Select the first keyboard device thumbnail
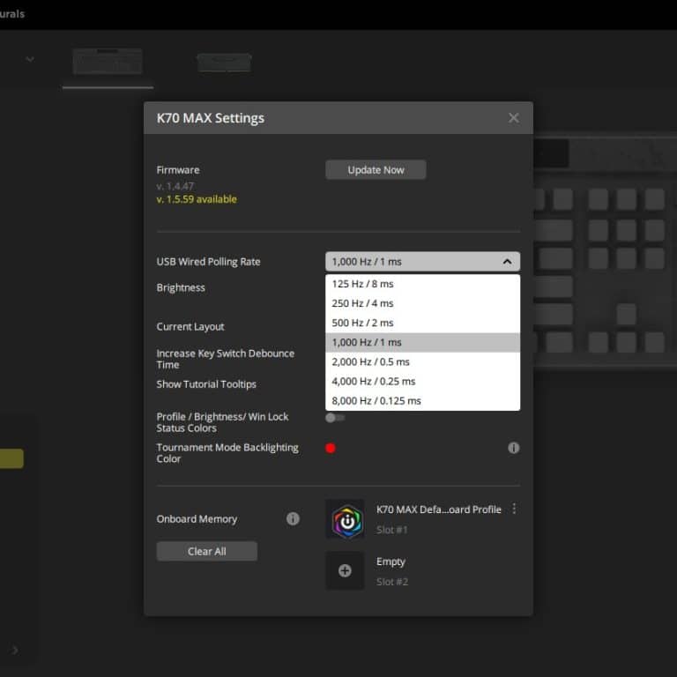This screenshot has width=677, height=677. 108,63
